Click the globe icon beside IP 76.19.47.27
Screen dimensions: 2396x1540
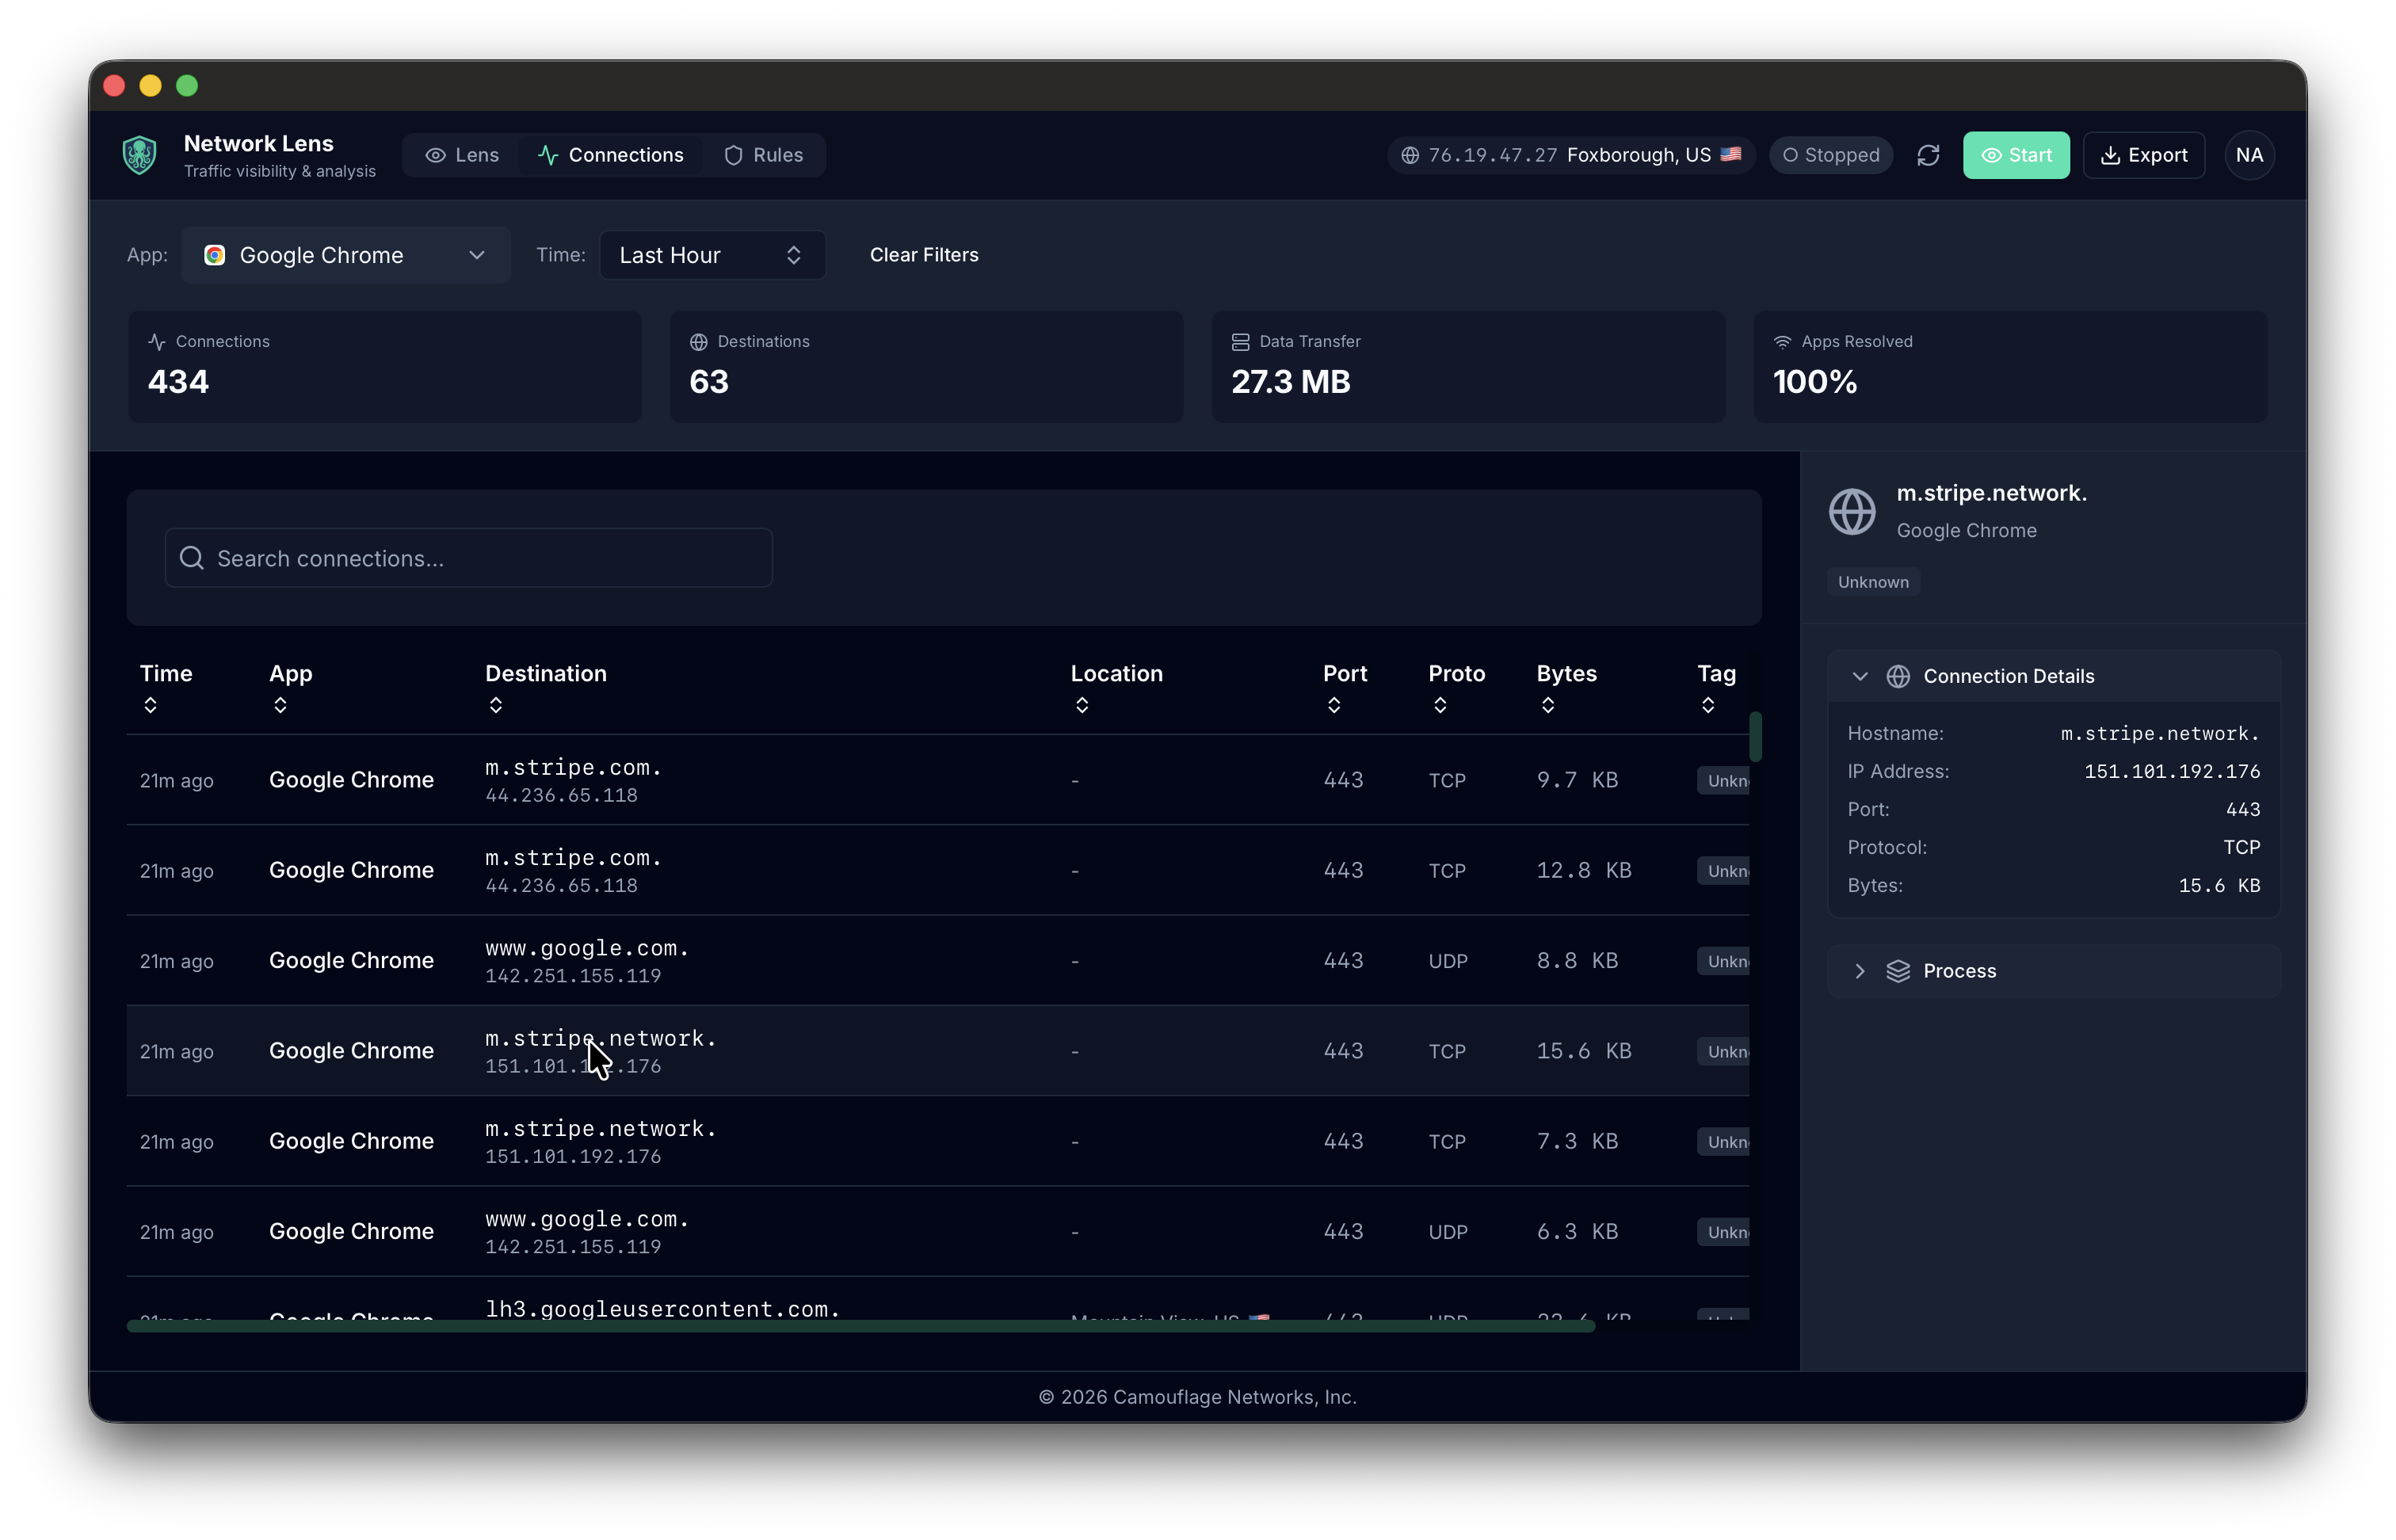click(x=1410, y=155)
